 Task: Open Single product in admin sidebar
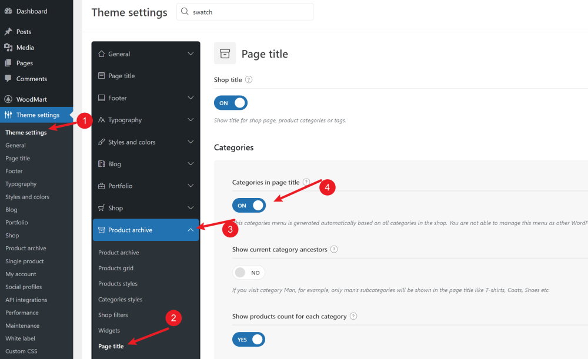pos(24,261)
